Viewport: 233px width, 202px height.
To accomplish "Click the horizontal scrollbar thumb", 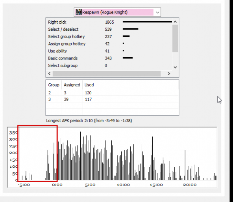I will click(x=107, y=73).
